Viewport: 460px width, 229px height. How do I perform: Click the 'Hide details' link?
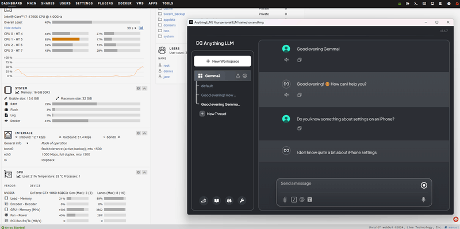click(12, 28)
